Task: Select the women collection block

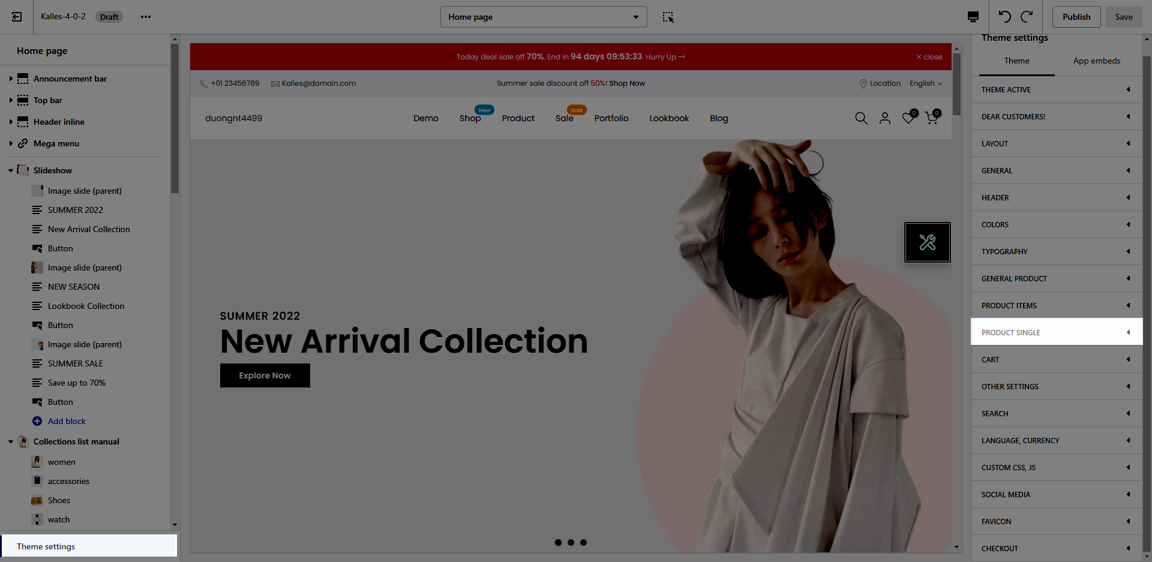Action: (x=61, y=462)
